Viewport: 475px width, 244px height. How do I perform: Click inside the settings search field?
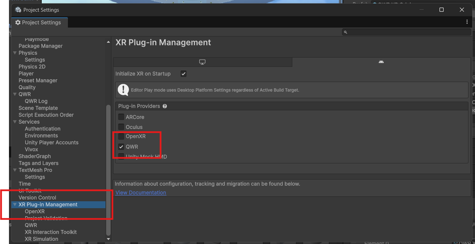click(407, 32)
